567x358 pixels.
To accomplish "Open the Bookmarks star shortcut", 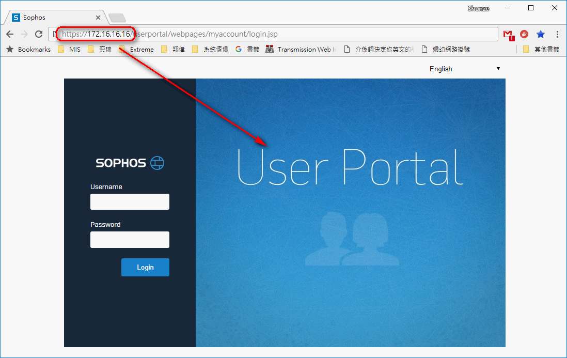I will 28,49.
